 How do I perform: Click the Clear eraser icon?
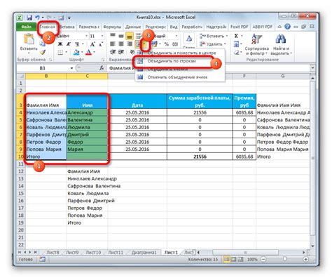237,52
